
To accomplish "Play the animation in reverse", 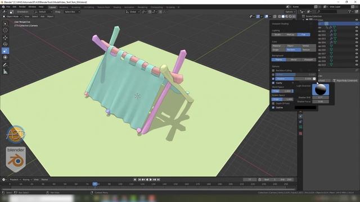I will tap(147, 180).
